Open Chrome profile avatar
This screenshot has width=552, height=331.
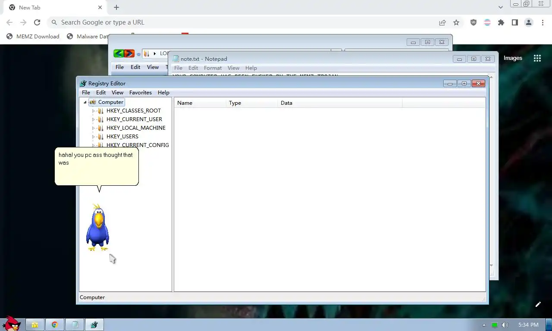(x=529, y=22)
